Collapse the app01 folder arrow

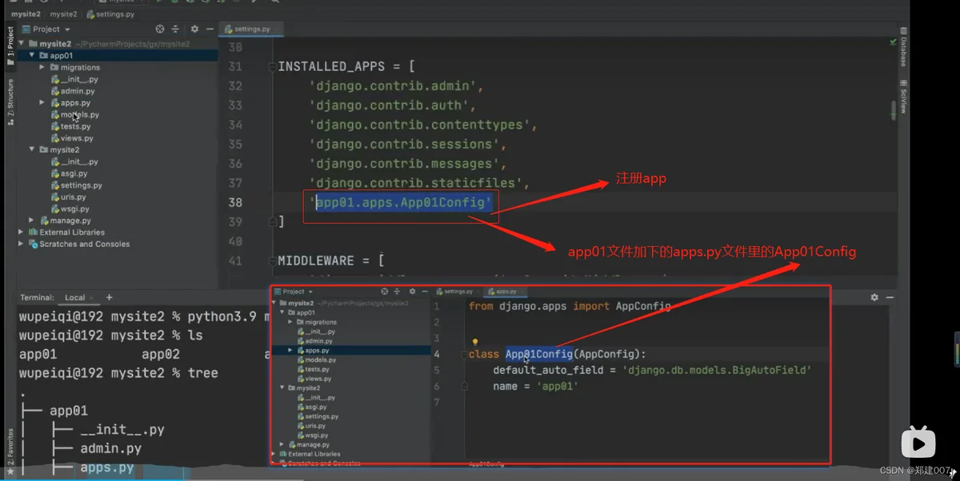pos(32,56)
